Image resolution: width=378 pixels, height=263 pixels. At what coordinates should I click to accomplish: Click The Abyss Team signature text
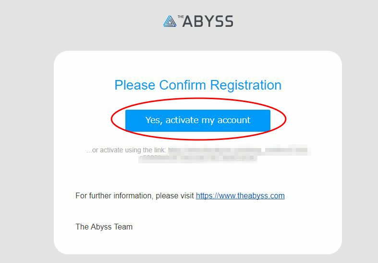click(x=104, y=227)
